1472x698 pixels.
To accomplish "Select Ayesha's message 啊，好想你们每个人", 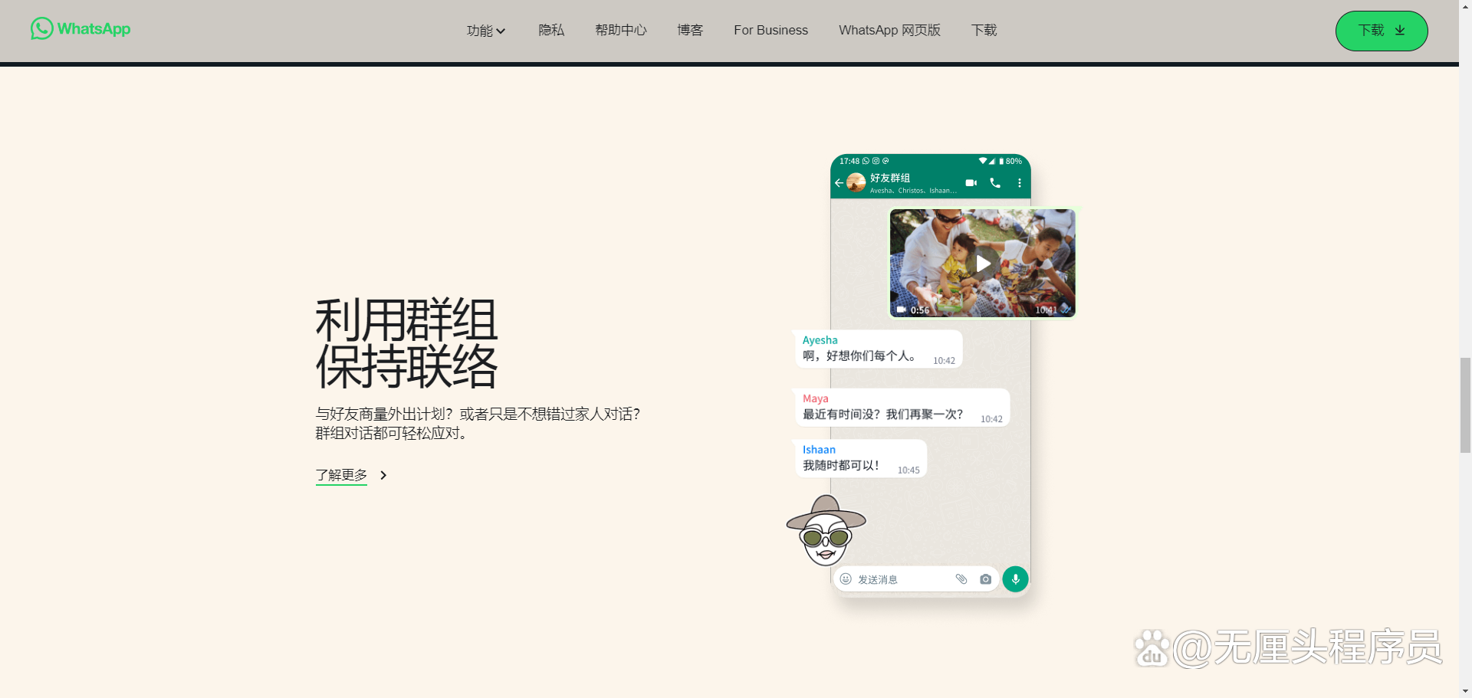I will click(877, 349).
